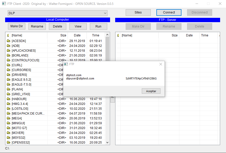Click dlptest.com host text in dialog

coord(74,75)
